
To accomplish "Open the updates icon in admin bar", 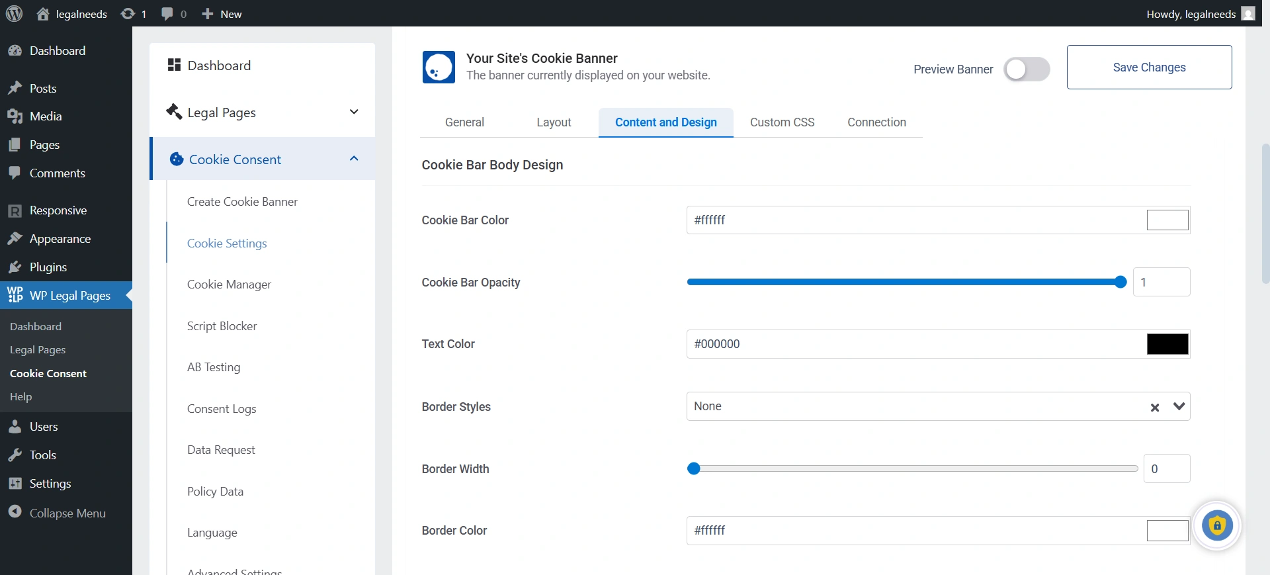I will (x=128, y=14).
